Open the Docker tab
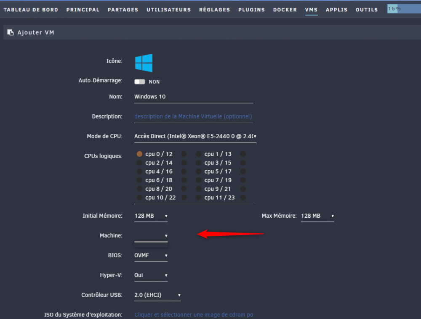The height and width of the screenshot is (319, 421). [x=285, y=10]
